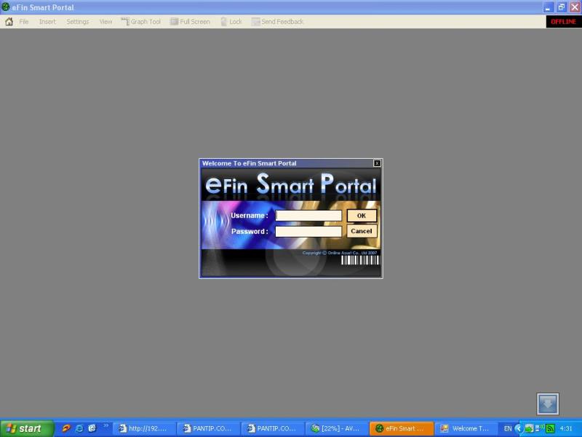Click the green square tray icon beside the clock
This screenshot has width=582, height=437.
(x=550, y=428)
